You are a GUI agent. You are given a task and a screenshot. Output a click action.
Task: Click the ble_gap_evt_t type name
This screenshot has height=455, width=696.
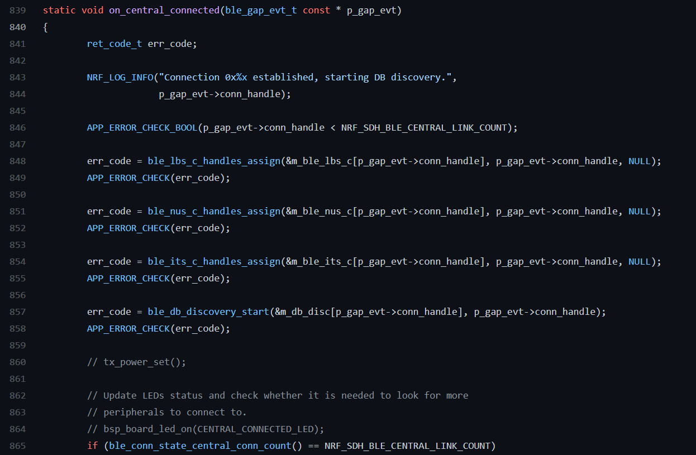tap(261, 11)
